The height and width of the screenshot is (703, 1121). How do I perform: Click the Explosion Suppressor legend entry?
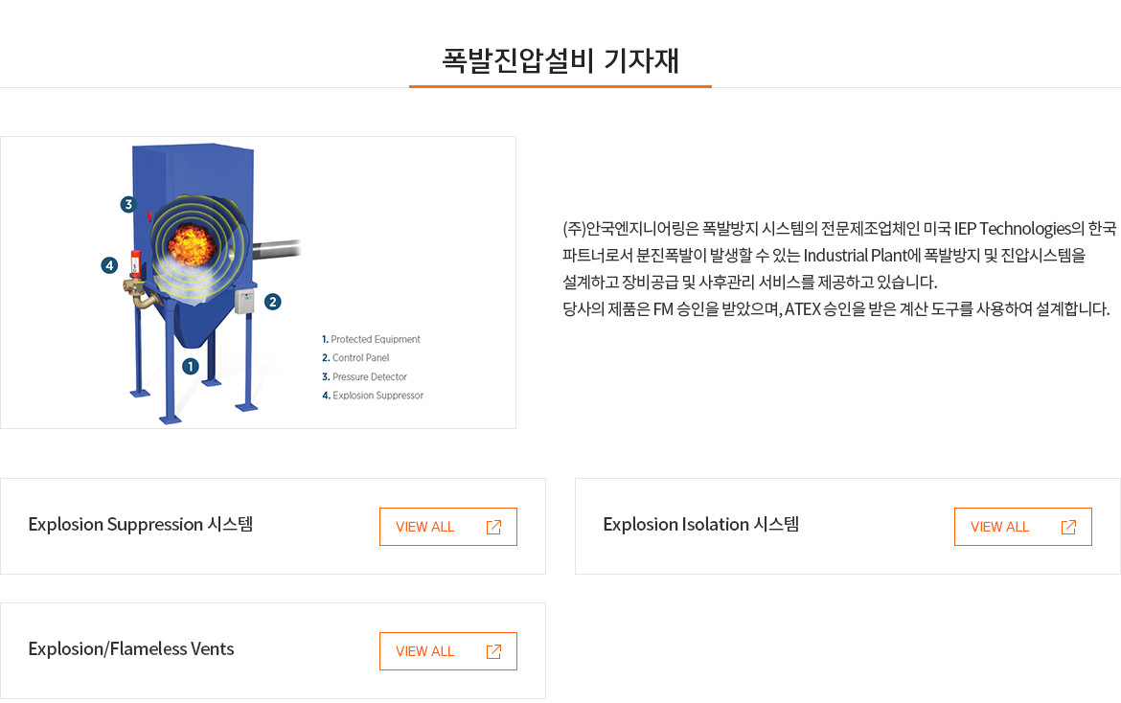click(x=373, y=396)
